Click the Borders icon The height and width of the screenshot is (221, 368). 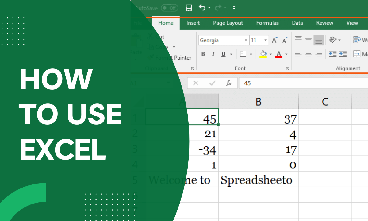(x=243, y=54)
